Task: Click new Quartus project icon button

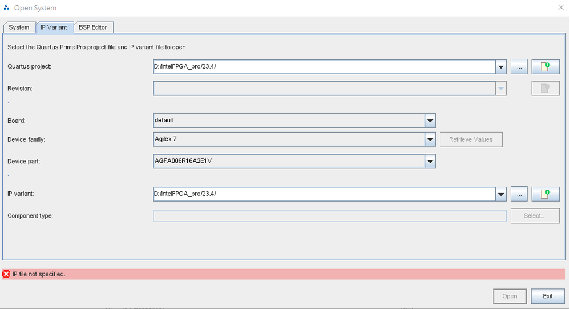Action: click(x=545, y=67)
